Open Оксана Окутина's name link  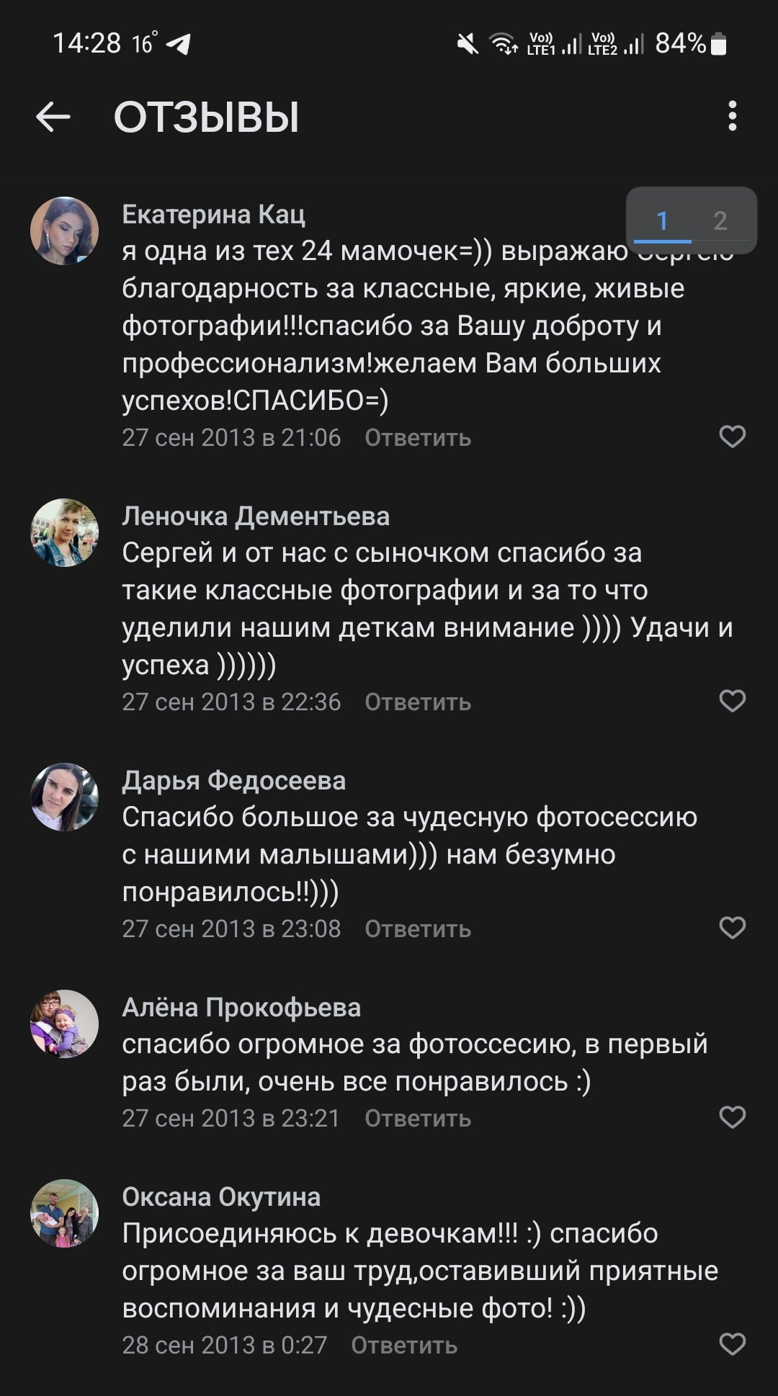[221, 1197]
